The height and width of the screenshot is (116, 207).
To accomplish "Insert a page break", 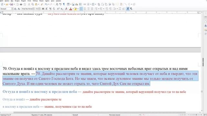I will point(85,4).
